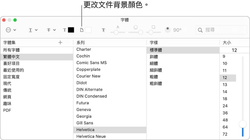Viewport: 250px width, 140px height.
Task: Select the 粗體 typeface
Action: point(183,77)
